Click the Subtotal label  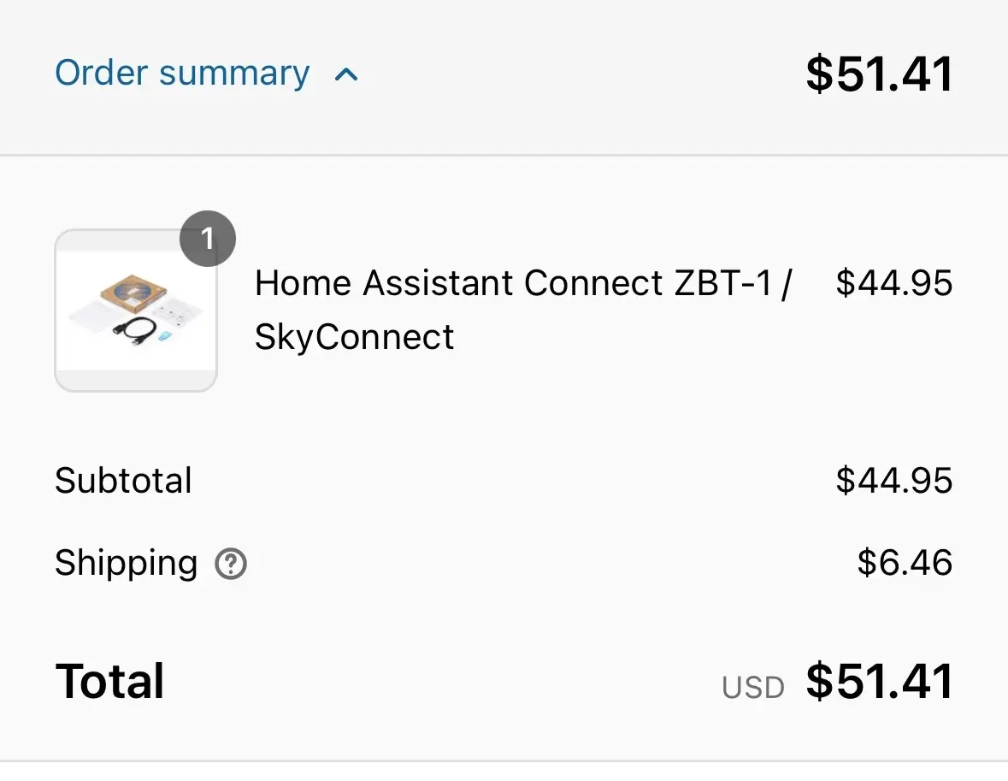click(123, 481)
